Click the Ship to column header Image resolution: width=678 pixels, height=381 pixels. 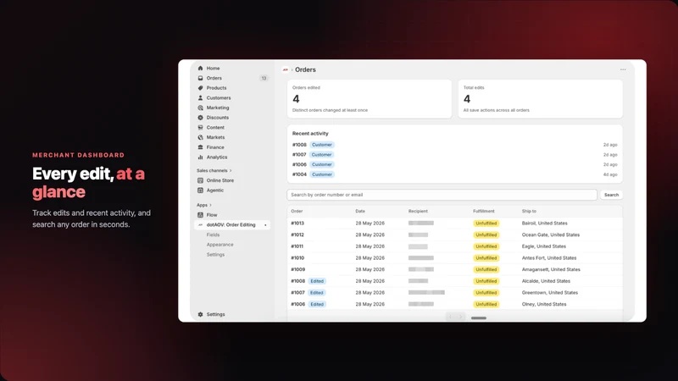(x=529, y=211)
